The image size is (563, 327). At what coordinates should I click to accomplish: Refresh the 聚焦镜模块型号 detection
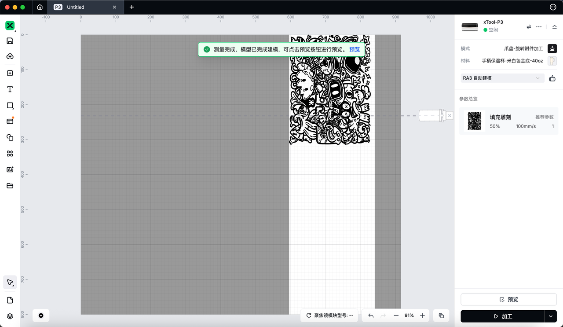309,316
